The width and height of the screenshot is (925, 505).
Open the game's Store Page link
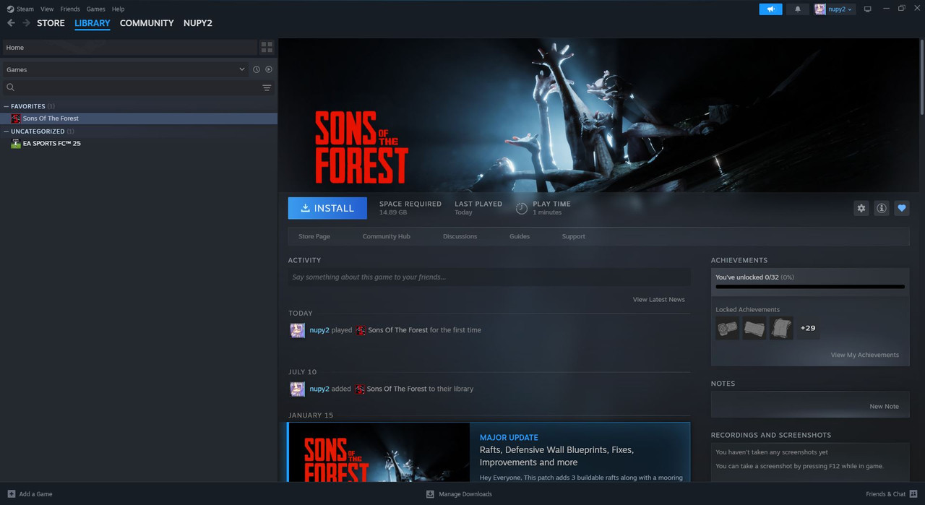click(314, 236)
